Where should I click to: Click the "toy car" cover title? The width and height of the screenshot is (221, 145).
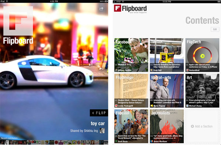click(98, 124)
